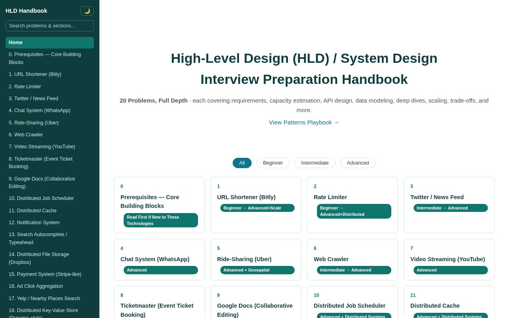Open 7. Video Streaming (YouTube) sidebar link
This screenshot has height=318, width=509.
click(50, 147)
